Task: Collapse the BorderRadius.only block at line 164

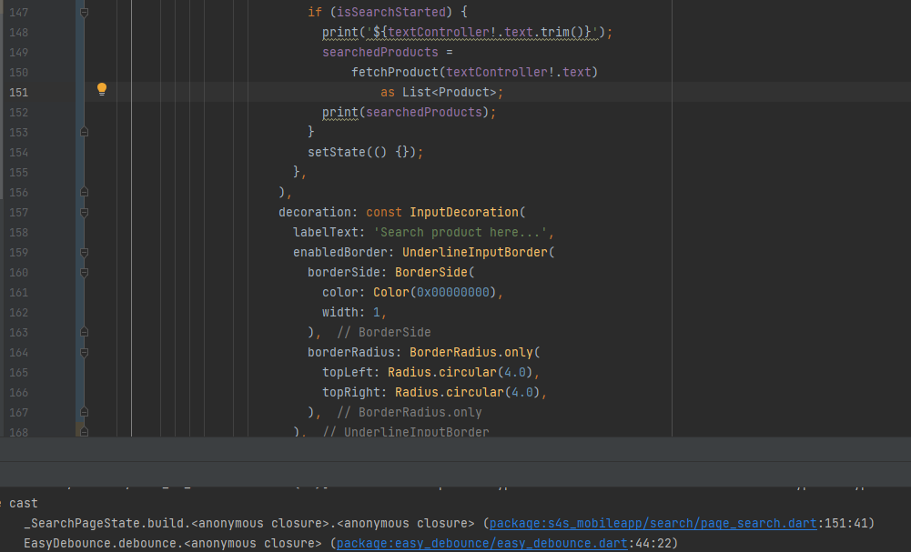Action: (x=85, y=352)
